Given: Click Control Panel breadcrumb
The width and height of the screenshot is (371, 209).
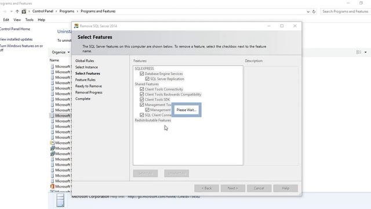Looking at the screenshot, I should tap(42, 11).
